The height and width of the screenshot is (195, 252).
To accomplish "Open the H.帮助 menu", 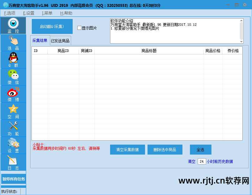I will [66, 13].
